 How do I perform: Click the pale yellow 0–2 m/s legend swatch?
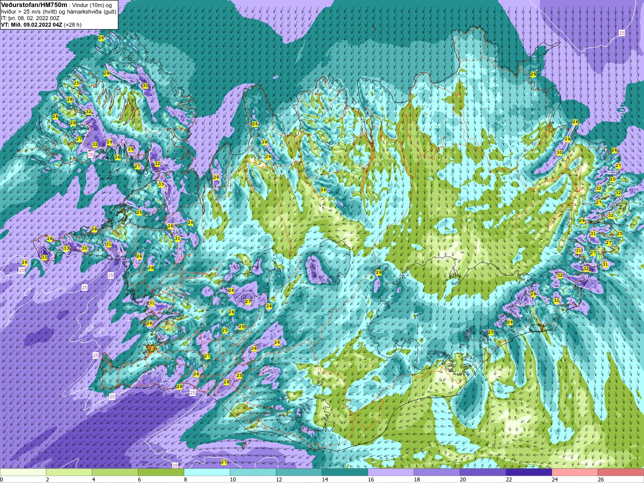click(23, 472)
